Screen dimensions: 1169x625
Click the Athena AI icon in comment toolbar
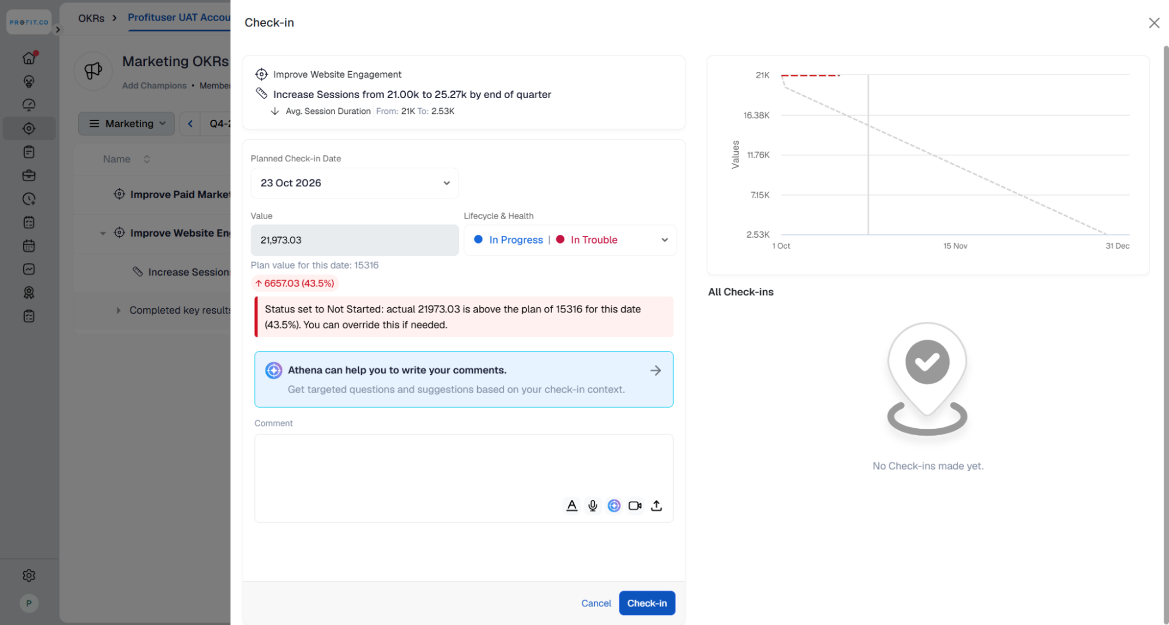613,506
